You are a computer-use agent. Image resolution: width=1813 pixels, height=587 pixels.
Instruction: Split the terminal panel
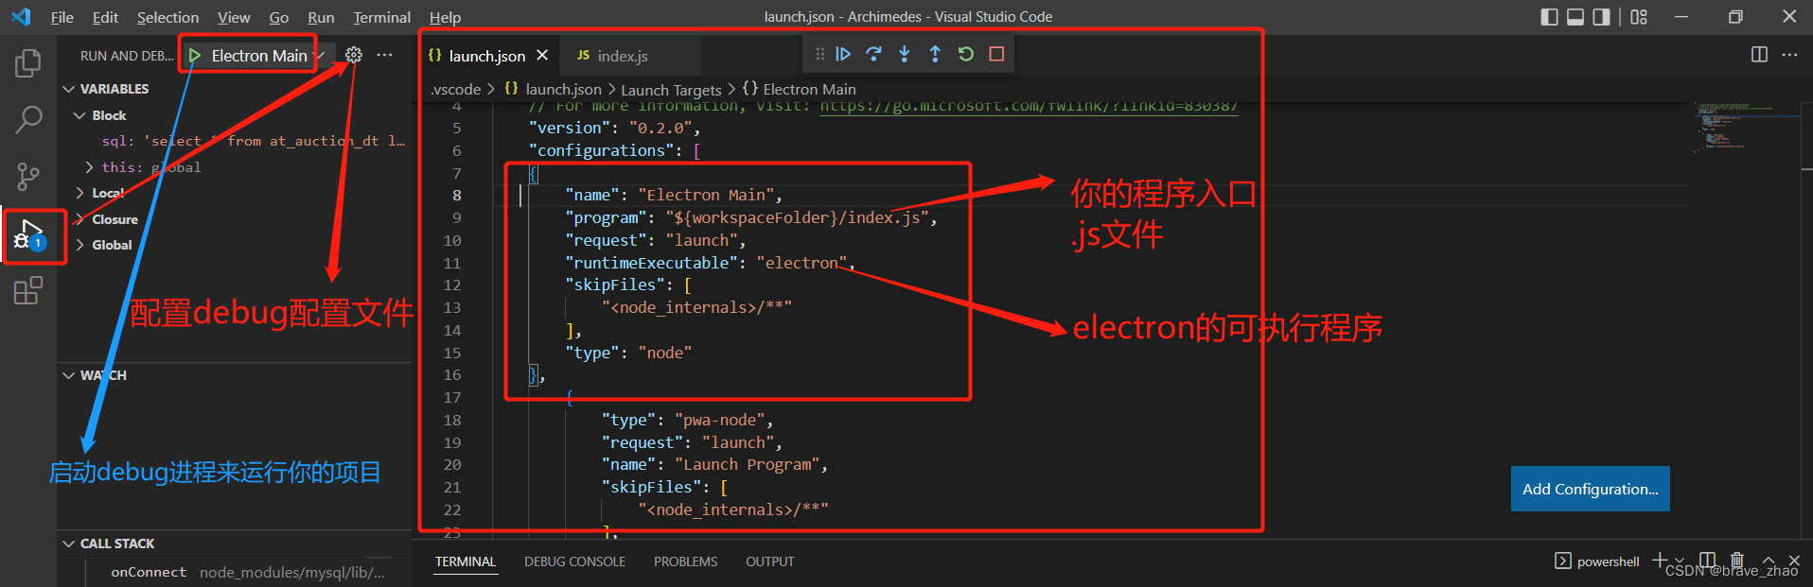pyautogui.click(x=1707, y=561)
